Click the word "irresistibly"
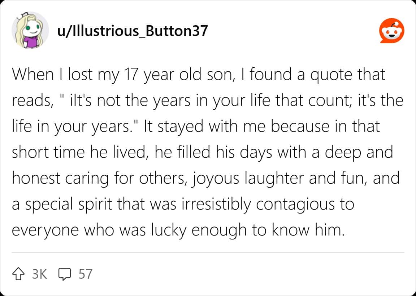 pyautogui.click(x=216, y=204)
